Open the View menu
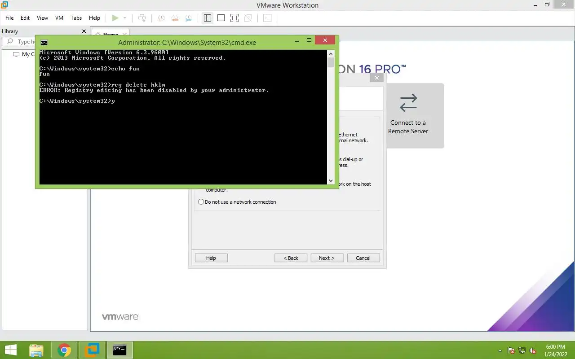The width and height of the screenshot is (575, 359). pos(42,18)
